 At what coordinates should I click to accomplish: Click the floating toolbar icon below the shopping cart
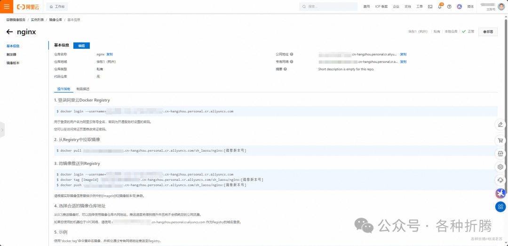[x=500, y=153]
